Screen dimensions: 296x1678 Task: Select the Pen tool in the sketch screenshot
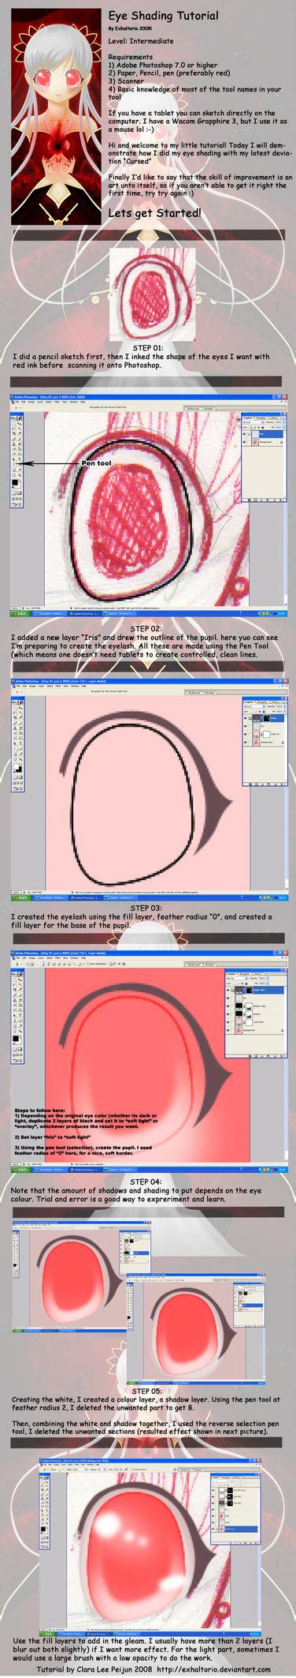tap(13, 465)
